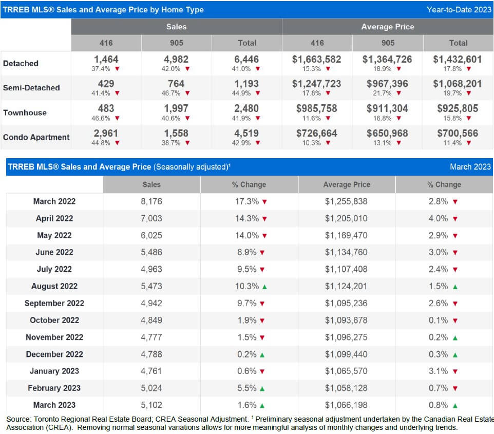Click the green up arrow beside August 2022 10.3%

pyautogui.click(x=264, y=287)
